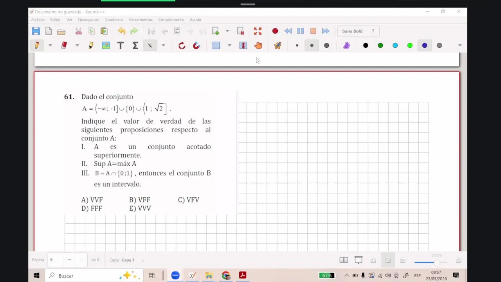This screenshot has width=501, height=282.
Task: Click the Copy icon in the toolbar
Action: pos(91,31)
